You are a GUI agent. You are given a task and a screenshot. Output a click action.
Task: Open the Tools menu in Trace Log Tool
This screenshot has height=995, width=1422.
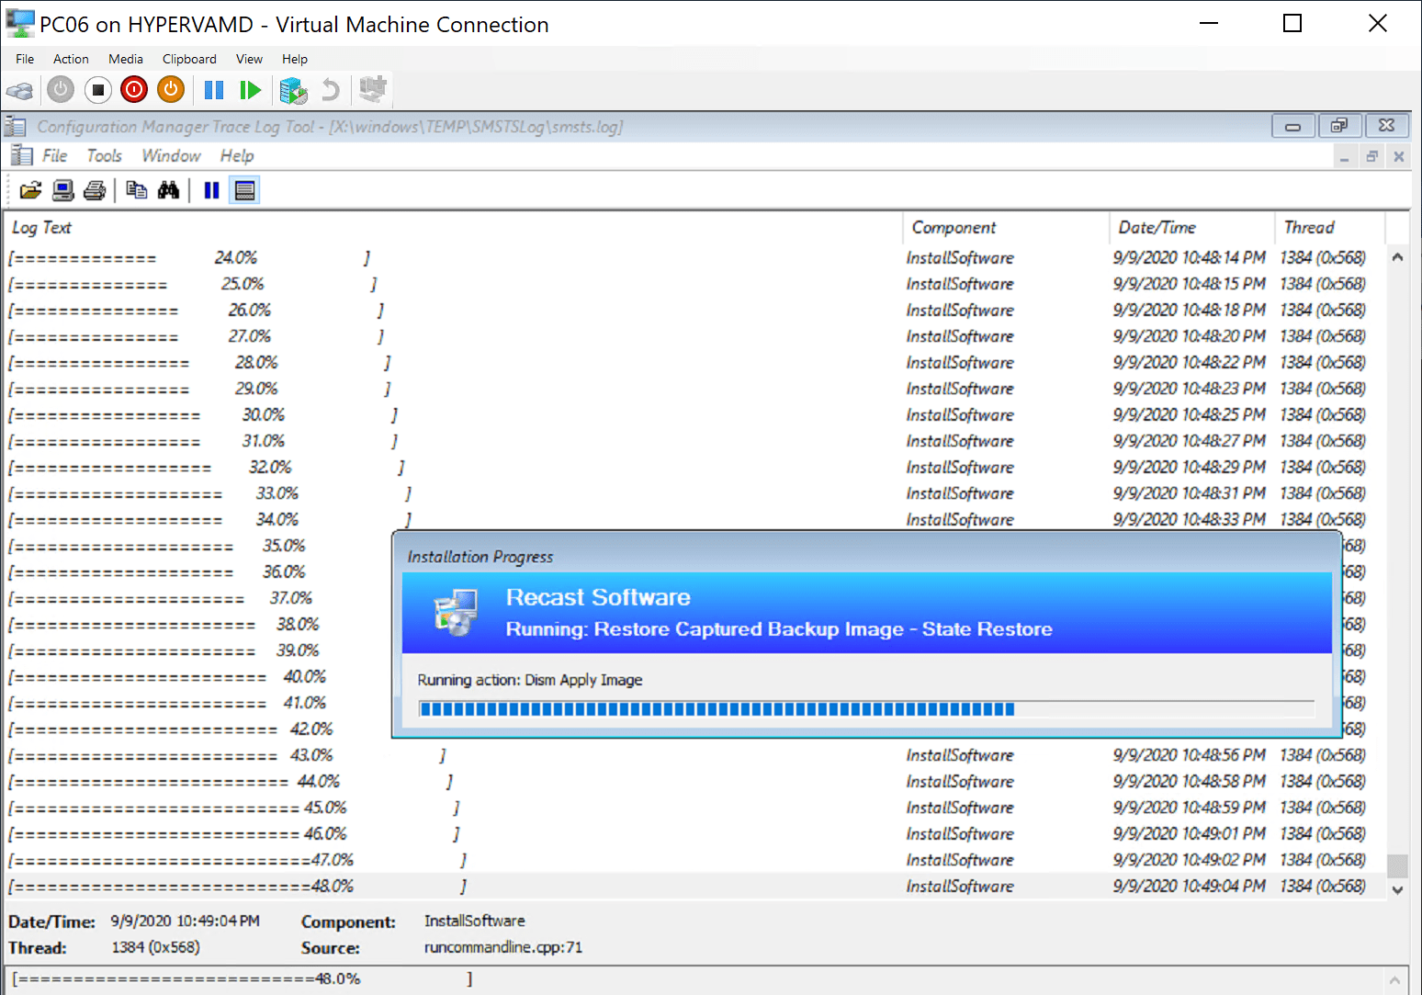pos(103,155)
